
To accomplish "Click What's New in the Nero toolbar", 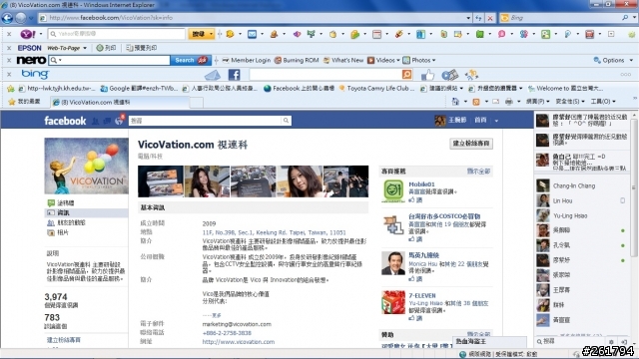I will point(343,60).
